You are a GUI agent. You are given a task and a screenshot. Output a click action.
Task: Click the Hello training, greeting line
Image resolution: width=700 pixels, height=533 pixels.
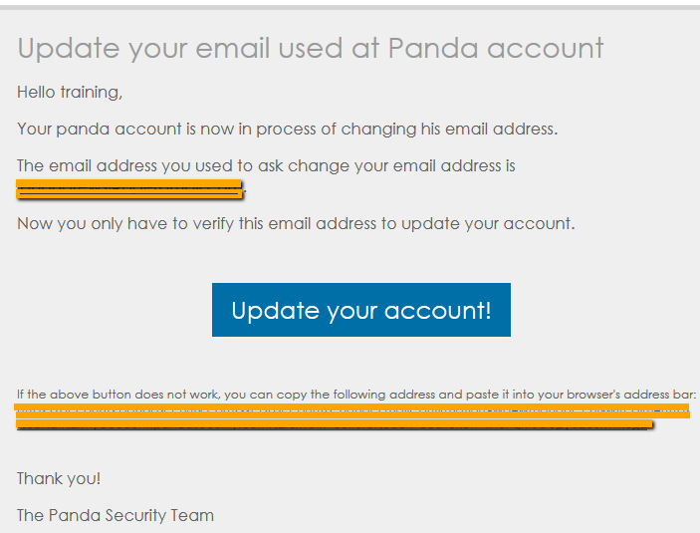tap(70, 92)
